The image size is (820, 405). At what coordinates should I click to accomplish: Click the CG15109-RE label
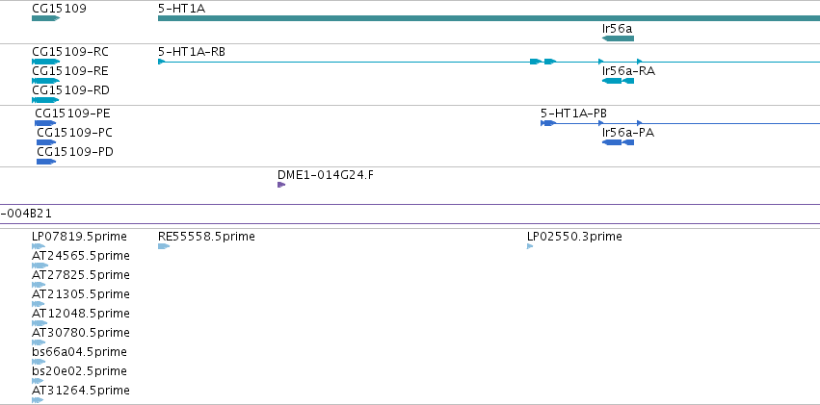click(x=70, y=71)
